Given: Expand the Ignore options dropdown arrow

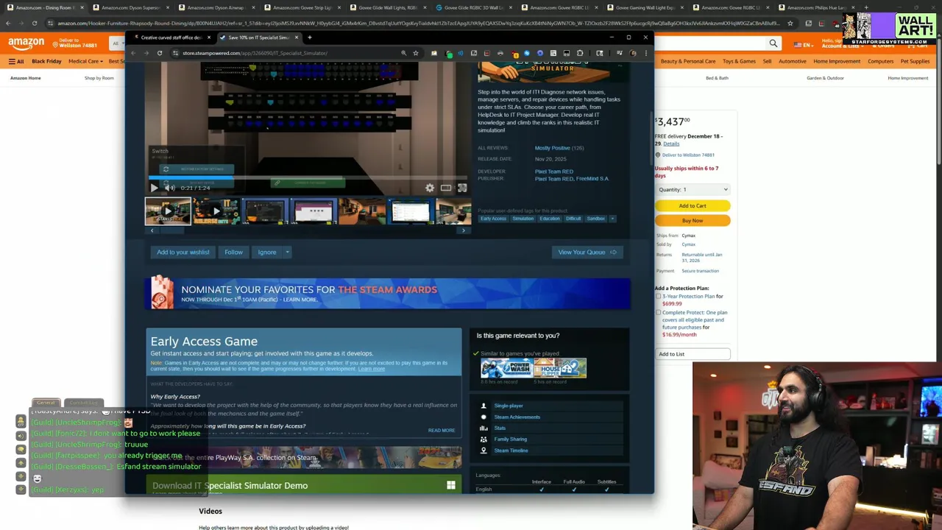Looking at the screenshot, I should click(x=287, y=252).
